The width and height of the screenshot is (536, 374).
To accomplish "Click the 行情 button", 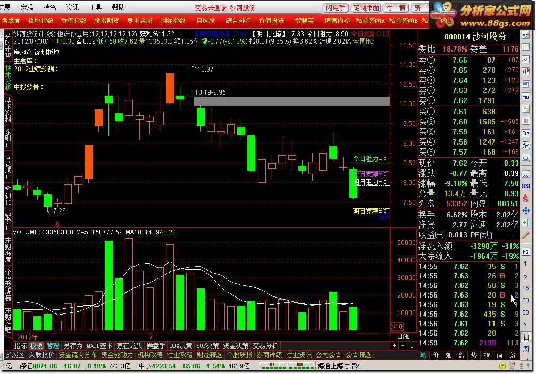I will [396, 7].
